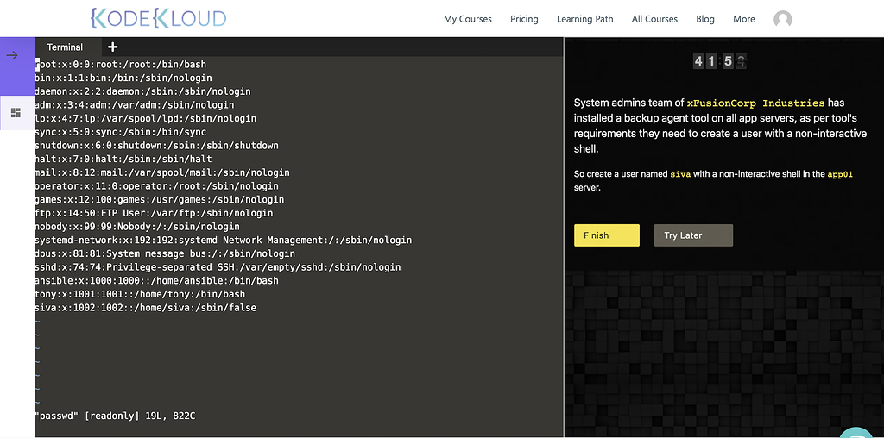Switch to the Terminal tab
884x438 pixels.
65,47
